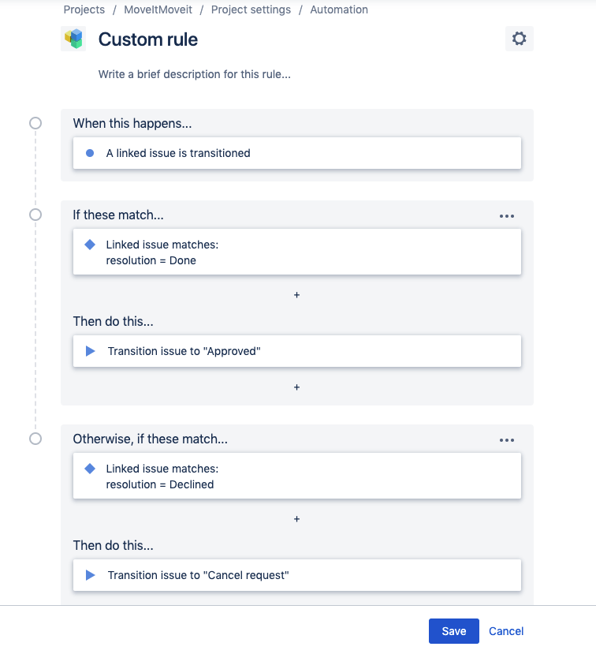Save the custom rule
This screenshot has height=654, width=596.
tap(453, 630)
